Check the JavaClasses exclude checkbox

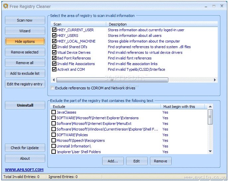53,112
